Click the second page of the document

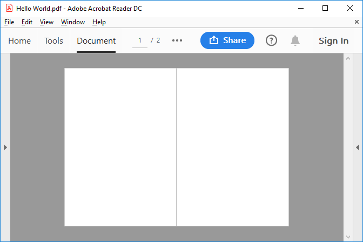(233, 147)
